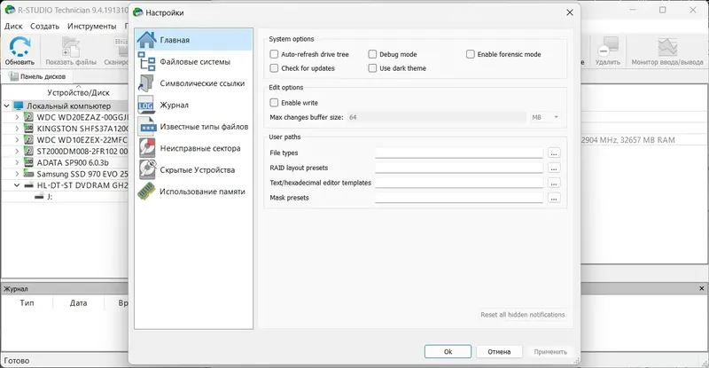Click the Ok button

(x=448, y=351)
